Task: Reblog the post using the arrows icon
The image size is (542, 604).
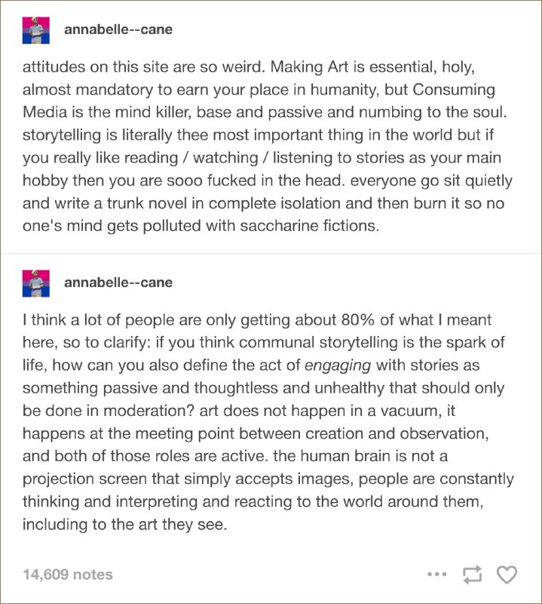Action: (x=472, y=575)
